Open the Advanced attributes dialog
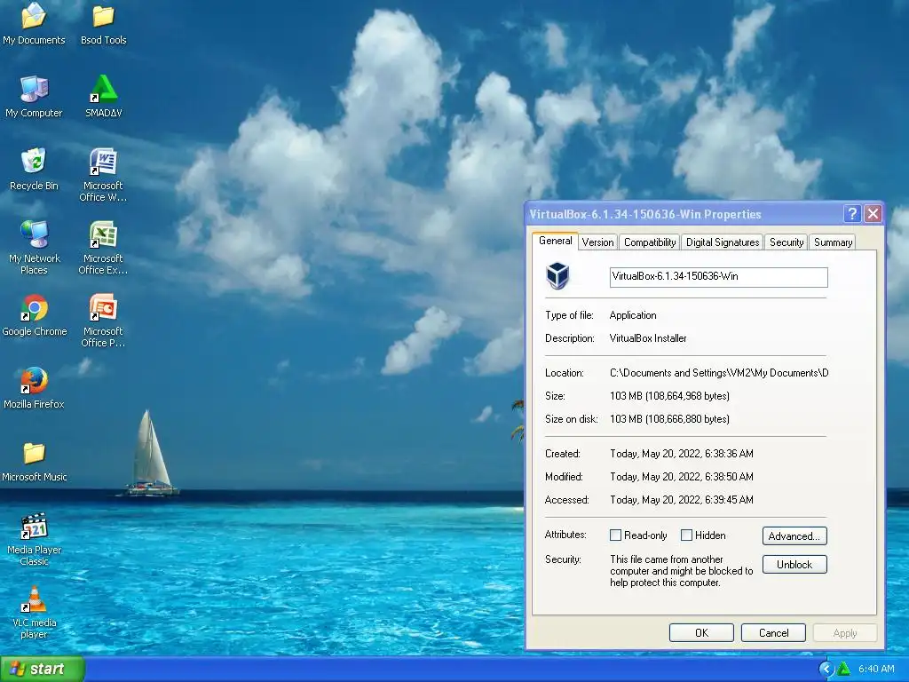The image size is (909, 682). (x=794, y=535)
